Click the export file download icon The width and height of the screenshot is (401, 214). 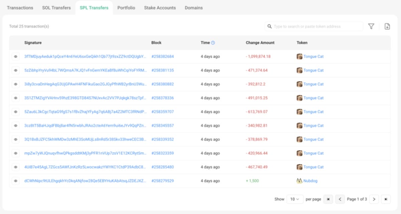387,26
